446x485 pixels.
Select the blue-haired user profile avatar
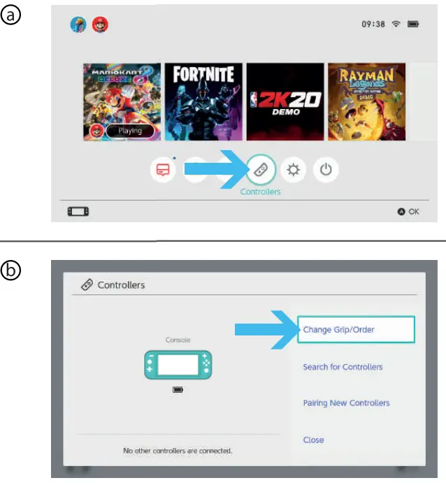tap(78, 24)
